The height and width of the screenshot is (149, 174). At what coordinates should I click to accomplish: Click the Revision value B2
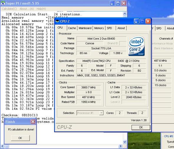tap(139, 71)
